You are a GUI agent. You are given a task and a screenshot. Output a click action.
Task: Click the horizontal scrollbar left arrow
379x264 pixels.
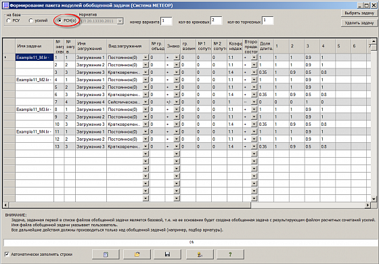pos(5,205)
